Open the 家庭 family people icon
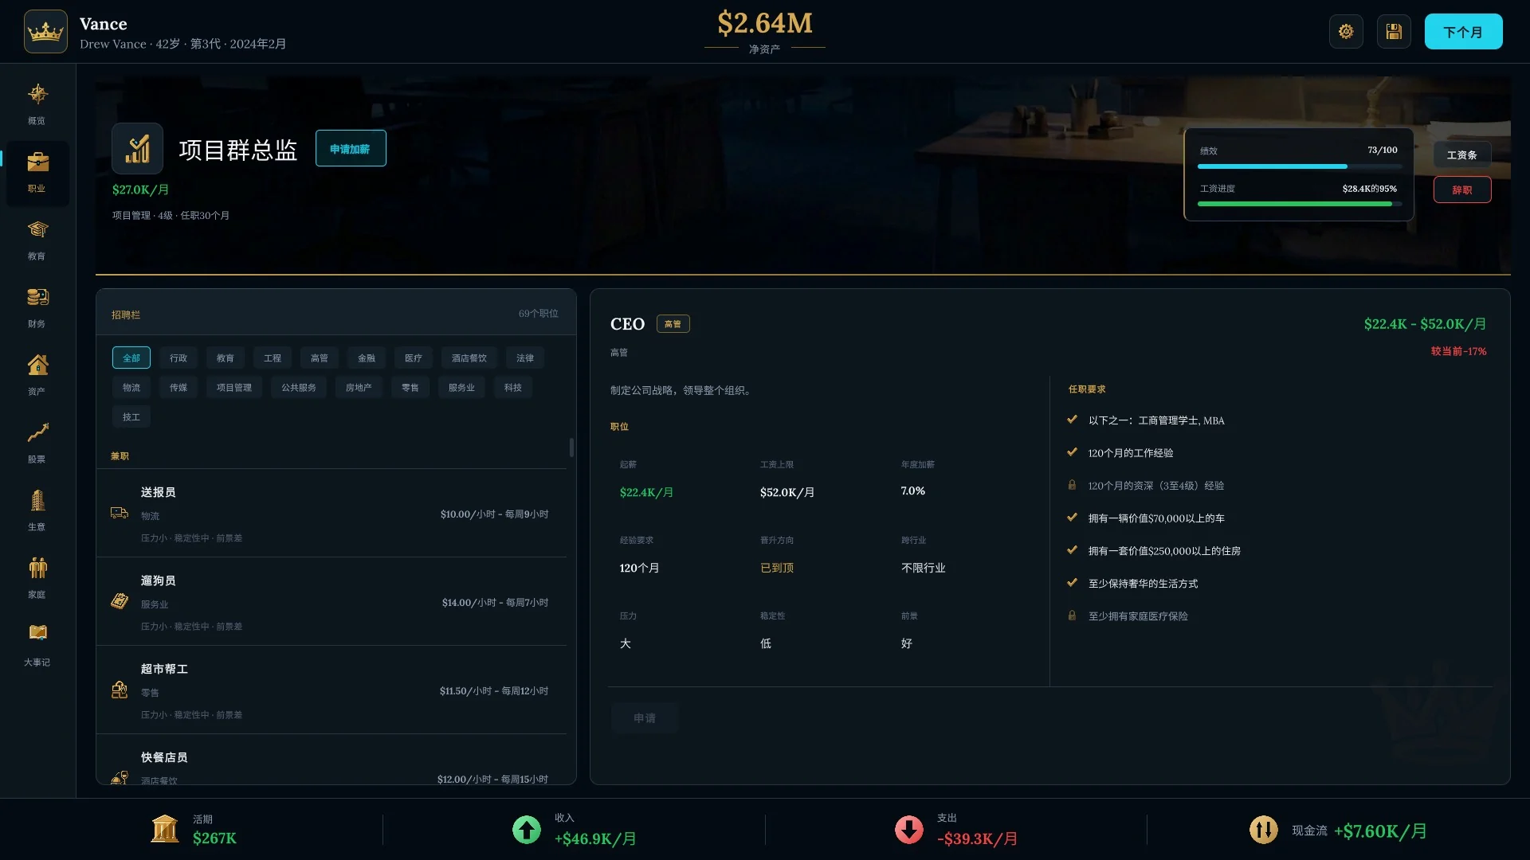 37,569
